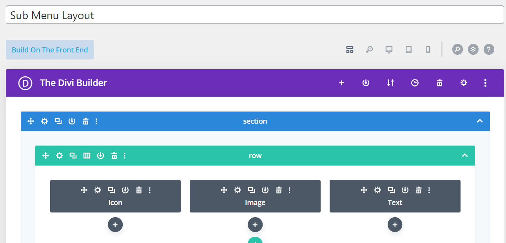Delete the Text module with its trash icon

(419, 190)
